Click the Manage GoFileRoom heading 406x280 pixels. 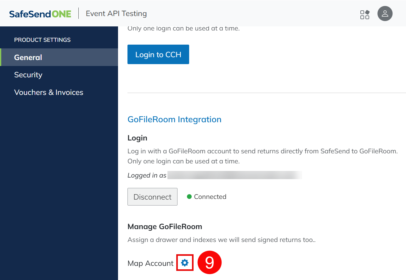tap(165, 227)
